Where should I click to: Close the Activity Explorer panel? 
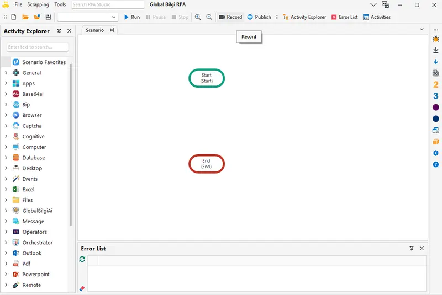(x=70, y=31)
